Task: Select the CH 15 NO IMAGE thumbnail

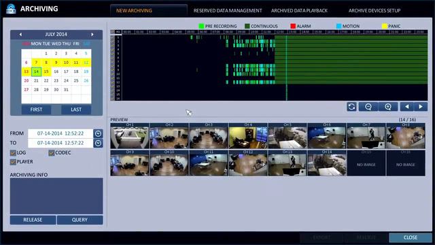Action: tap(366, 163)
